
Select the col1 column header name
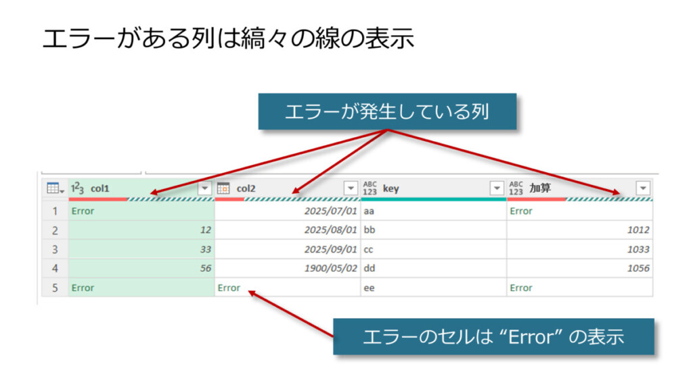point(100,188)
